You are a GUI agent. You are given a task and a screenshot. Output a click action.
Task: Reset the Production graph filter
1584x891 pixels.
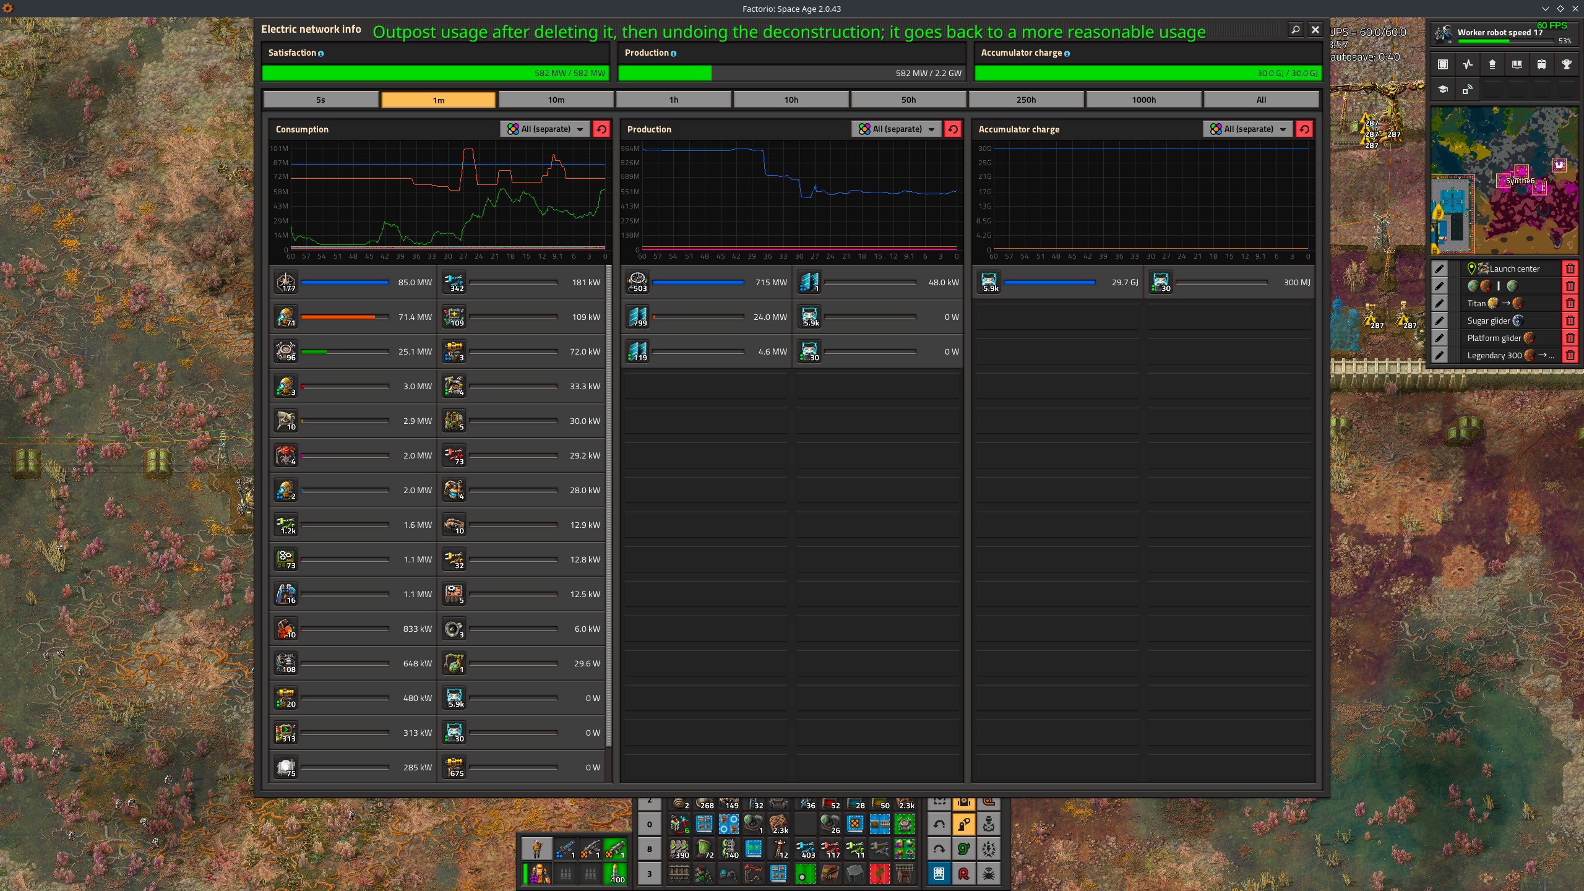953,129
